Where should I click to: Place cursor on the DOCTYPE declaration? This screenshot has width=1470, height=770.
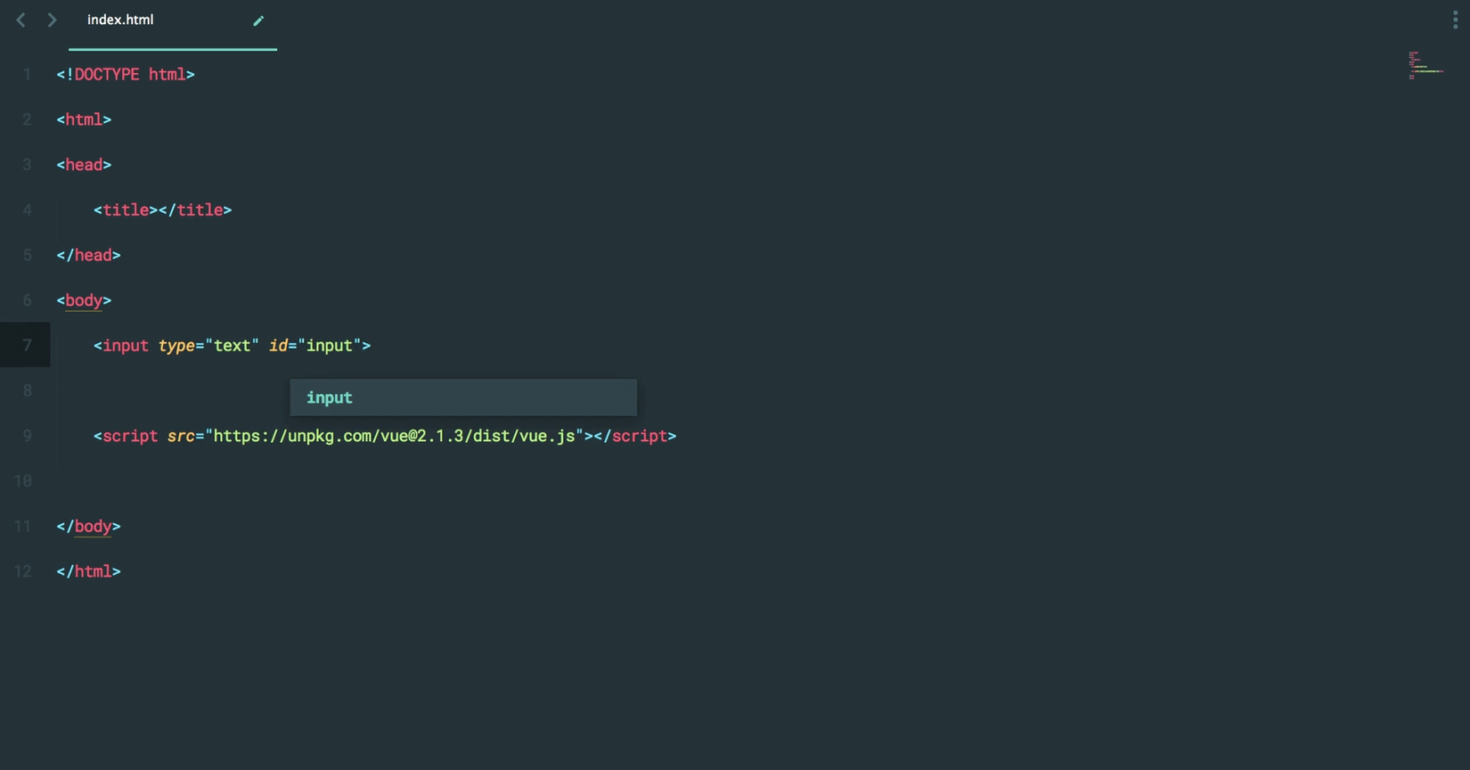126,75
